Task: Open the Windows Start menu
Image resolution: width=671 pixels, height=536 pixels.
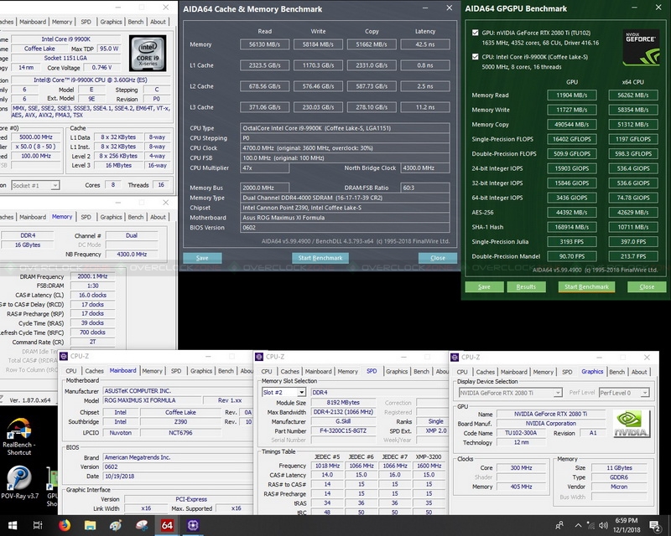Action: (13, 525)
